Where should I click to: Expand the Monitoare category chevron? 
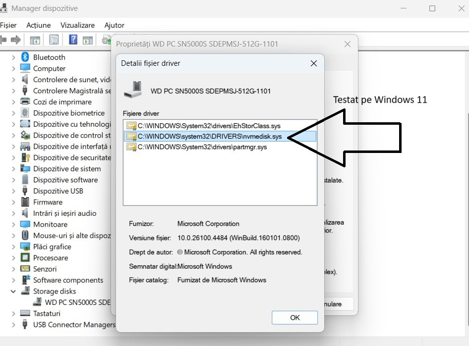coord(13,225)
